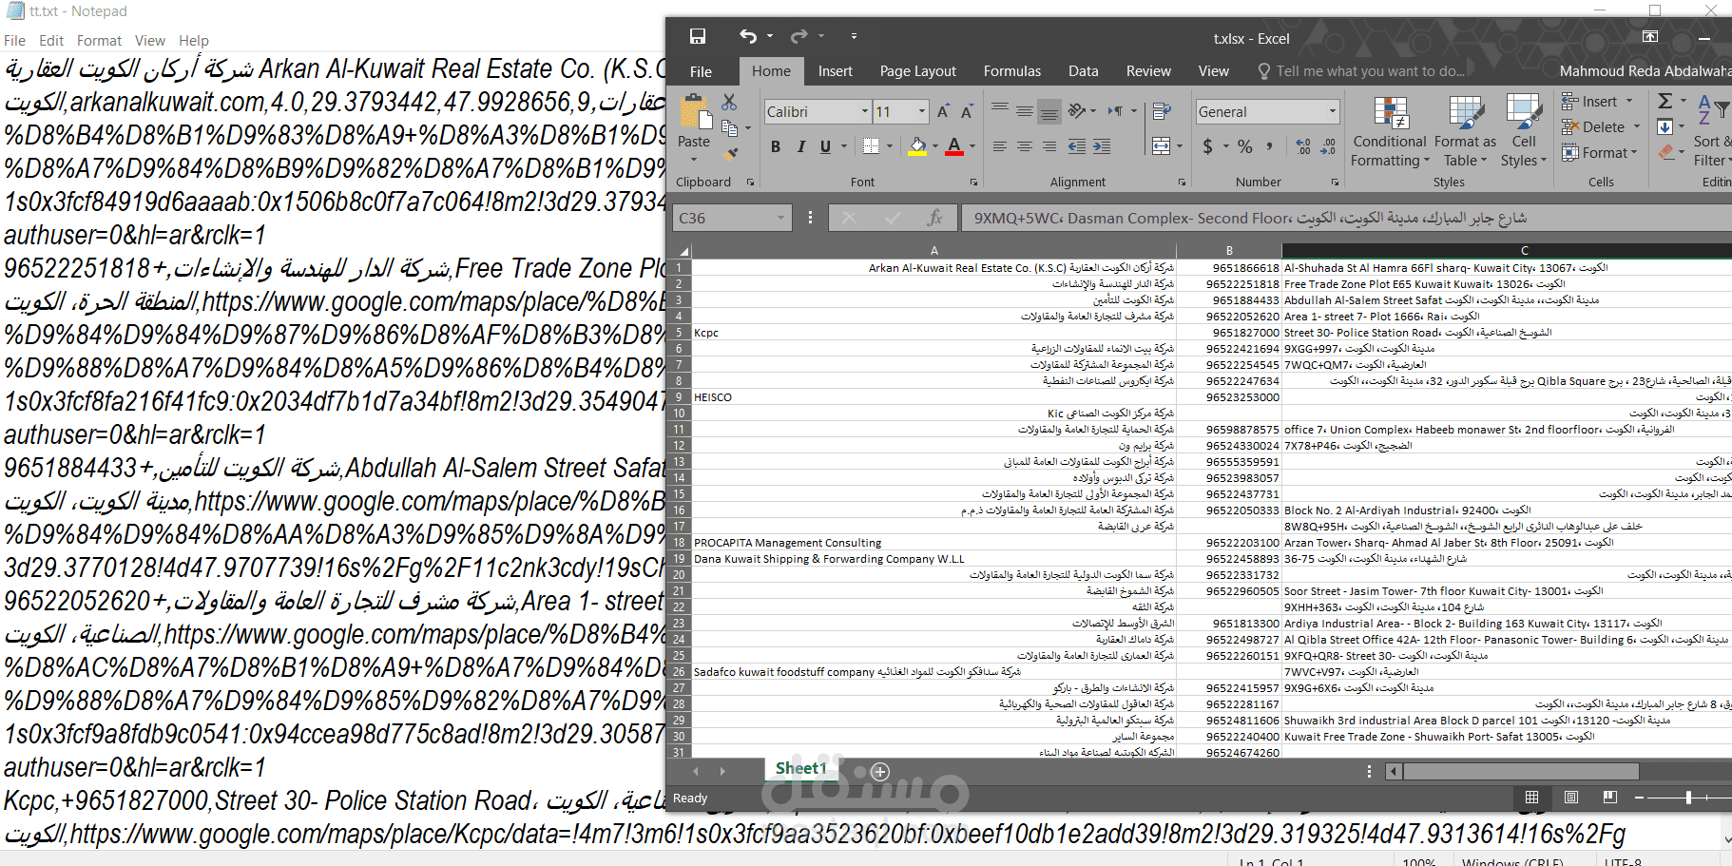This screenshot has width=1732, height=866.
Task: Copy selection using the Copy icon
Action: click(x=729, y=127)
